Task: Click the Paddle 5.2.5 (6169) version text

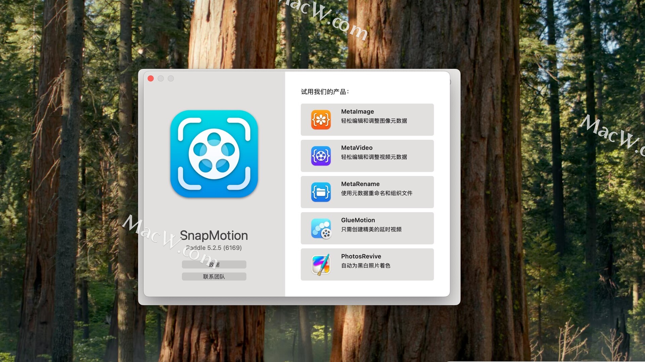Action: pos(214,248)
